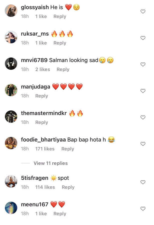Expand View 11 replies under foodie_bhartiyaa
The height and width of the screenshot is (225, 154).
pyautogui.click(x=50, y=163)
